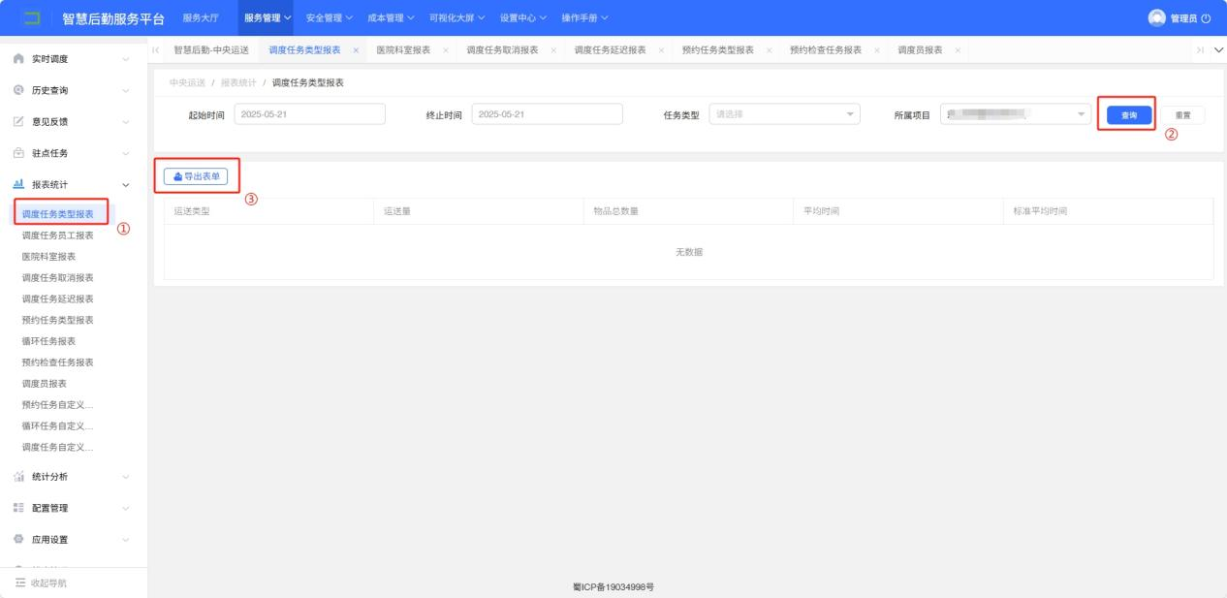Image resolution: width=1227 pixels, height=598 pixels.
Task: Expand the 配置管理 sidebar section
Action: [x=126, y=508]
